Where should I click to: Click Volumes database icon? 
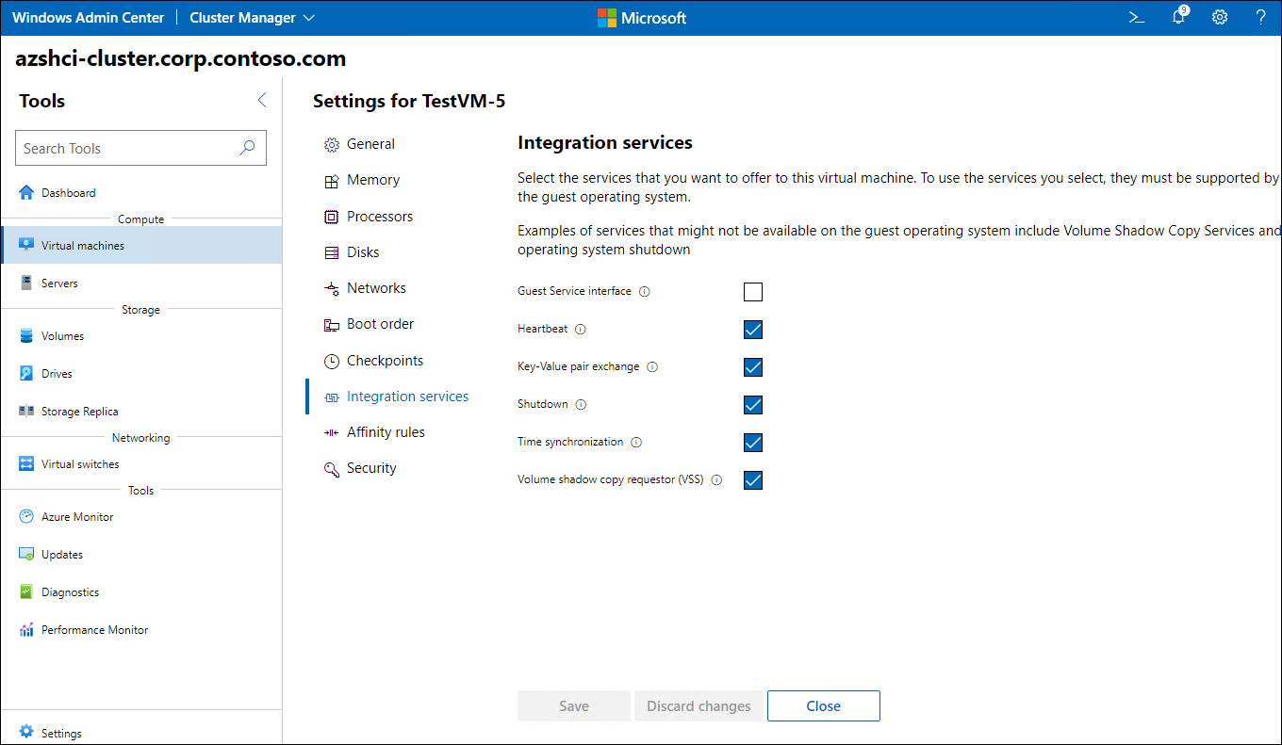pyautogui.click(x=26, y=336)
